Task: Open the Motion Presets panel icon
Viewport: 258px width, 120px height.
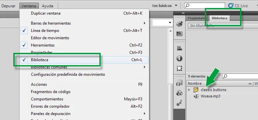Action: pos(179,103)
